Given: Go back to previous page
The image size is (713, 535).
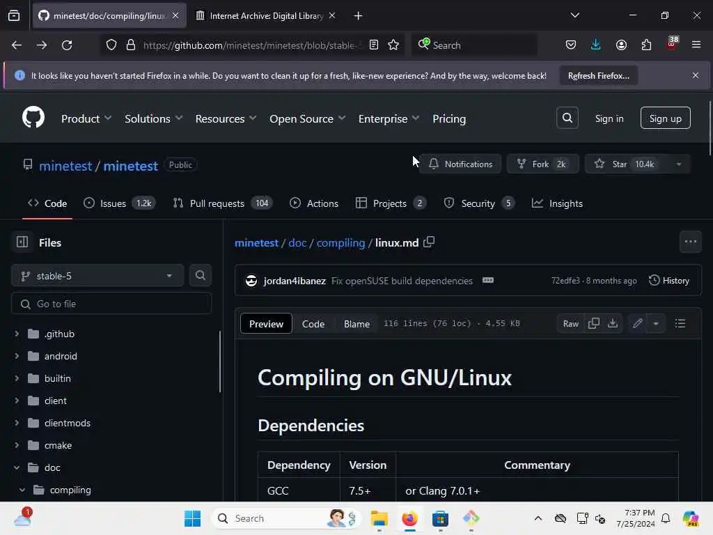Looking at the screenshot, I should point(17,45).
